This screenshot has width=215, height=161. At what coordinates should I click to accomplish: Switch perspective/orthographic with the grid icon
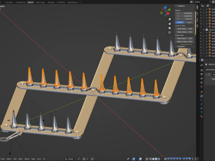tap(170, 32)
